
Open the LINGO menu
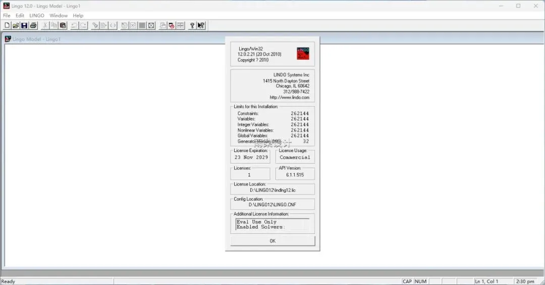[x=36, y=16]
